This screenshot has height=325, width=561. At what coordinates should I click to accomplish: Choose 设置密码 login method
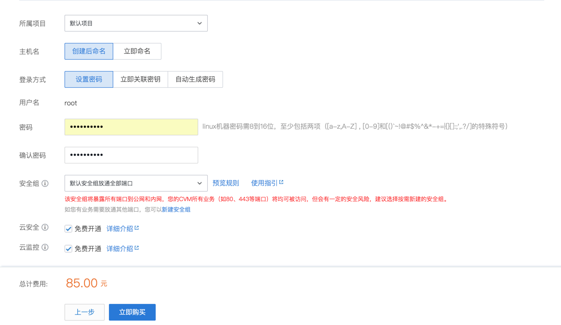point(89,79)
